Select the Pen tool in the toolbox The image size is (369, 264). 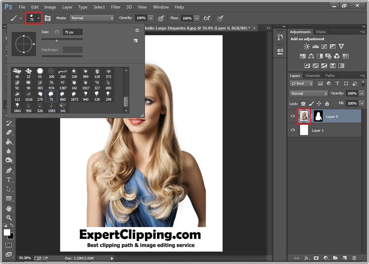point(8,170)
